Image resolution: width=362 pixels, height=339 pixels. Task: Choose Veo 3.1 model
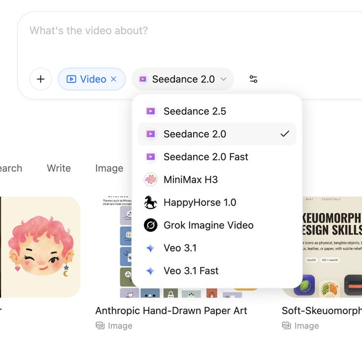click(217, 248)
